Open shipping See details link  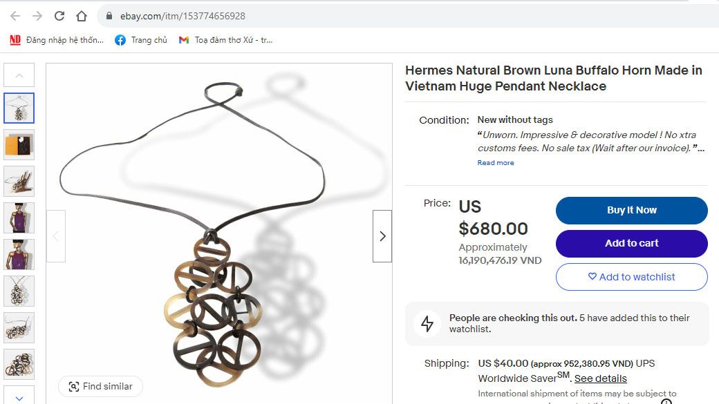pos(600,378)
